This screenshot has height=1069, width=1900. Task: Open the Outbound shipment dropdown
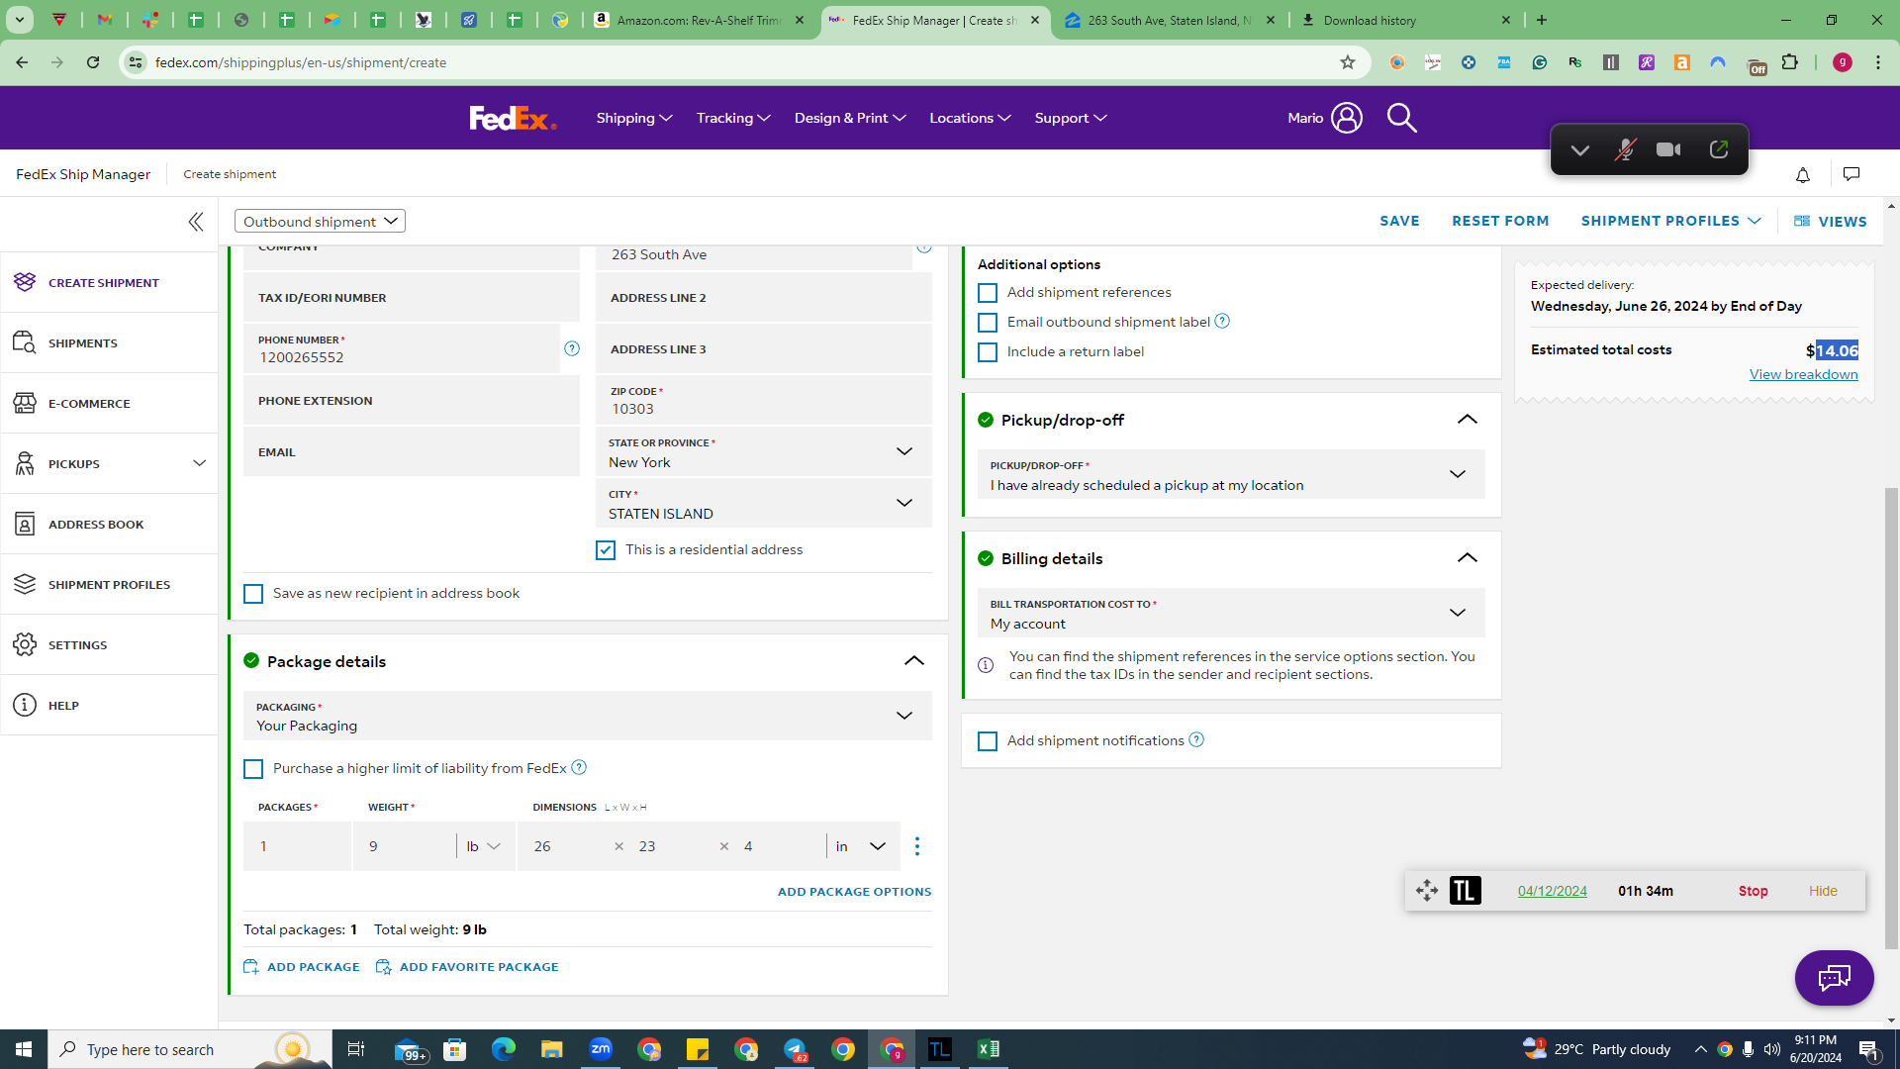tap(320, 221)
